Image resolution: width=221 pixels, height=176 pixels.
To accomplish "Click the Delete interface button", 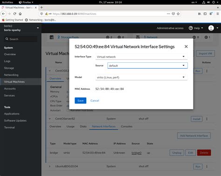I will (x=204, y=153).
